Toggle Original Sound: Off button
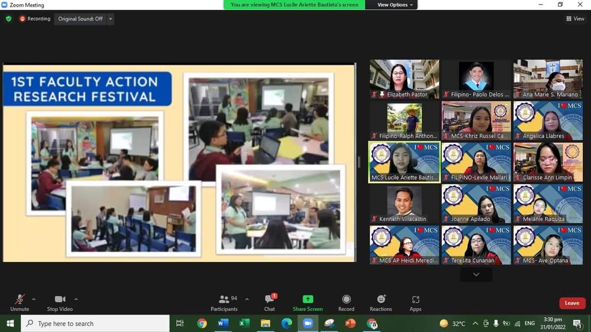Viewport: 591px width, 332px height. [80, 19]
